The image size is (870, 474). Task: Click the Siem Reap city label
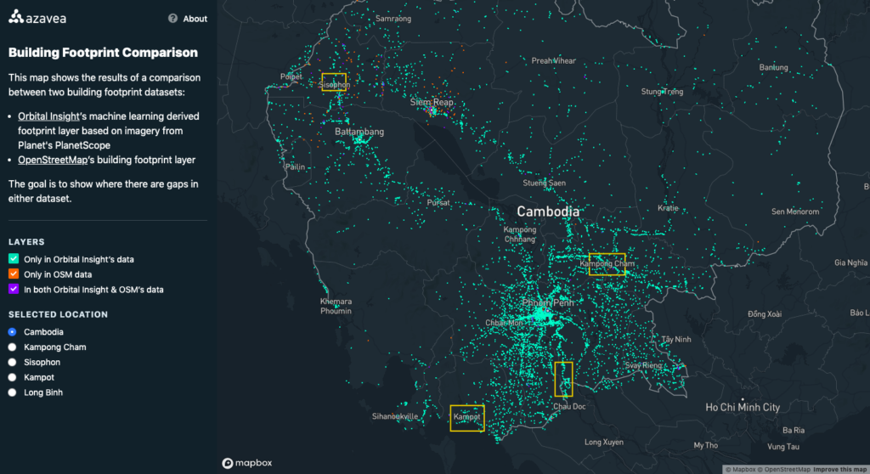point(432,102)
